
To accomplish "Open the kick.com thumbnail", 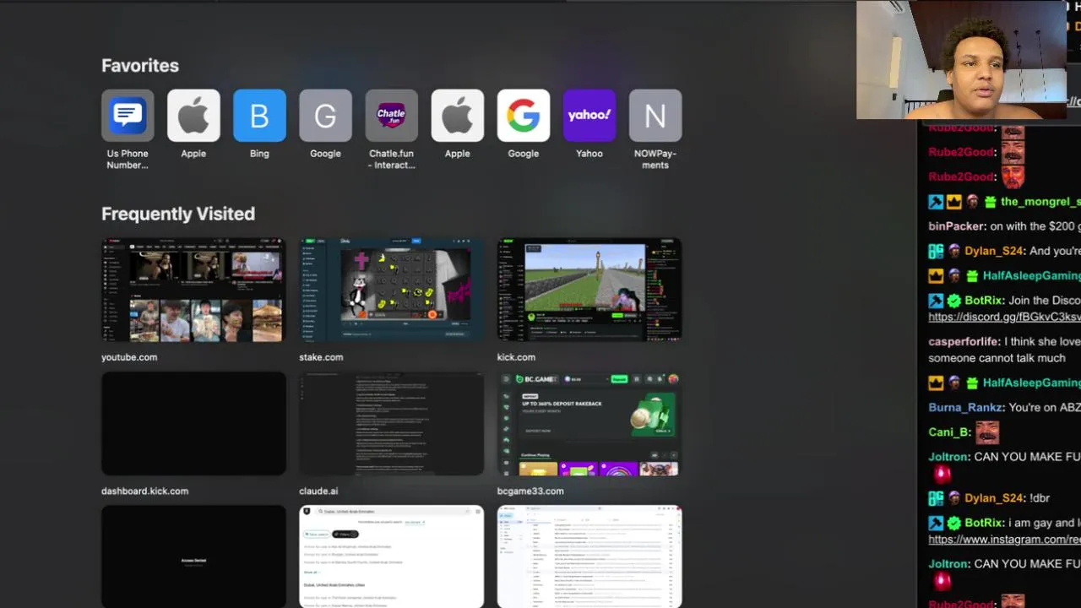I will point(589,290).
